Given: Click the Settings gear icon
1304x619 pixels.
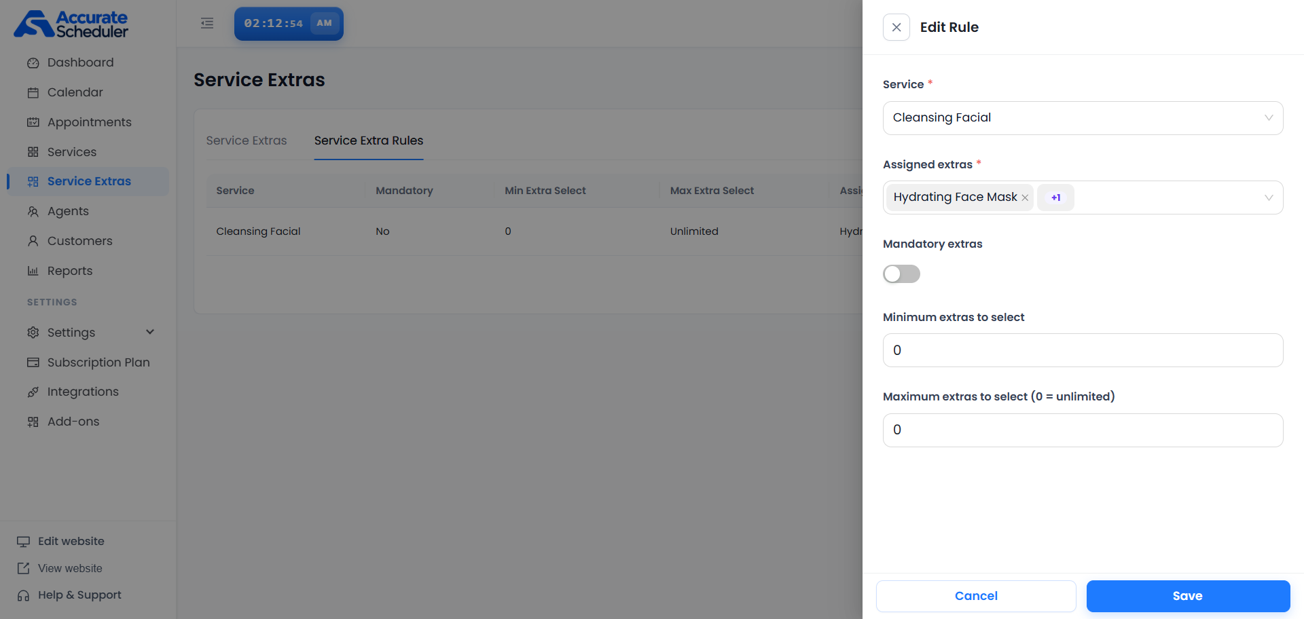Looking at the screenshot, I should coord(33,333).
